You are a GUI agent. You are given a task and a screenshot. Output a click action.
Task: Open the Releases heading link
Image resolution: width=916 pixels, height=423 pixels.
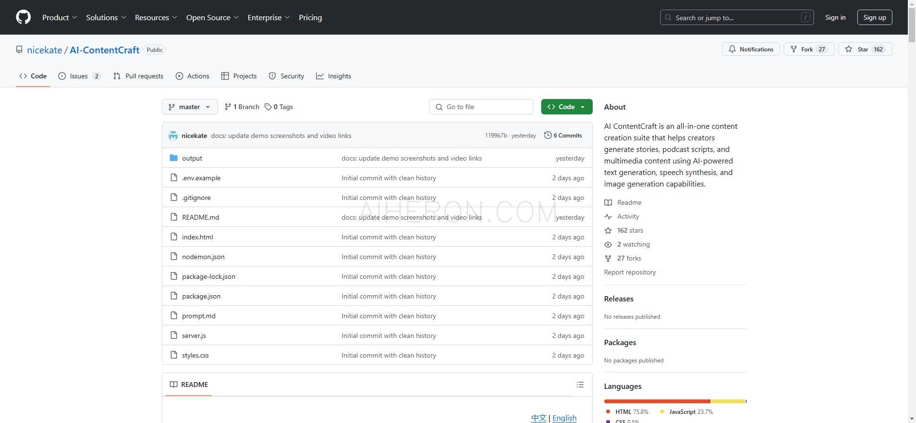(619, 299)
